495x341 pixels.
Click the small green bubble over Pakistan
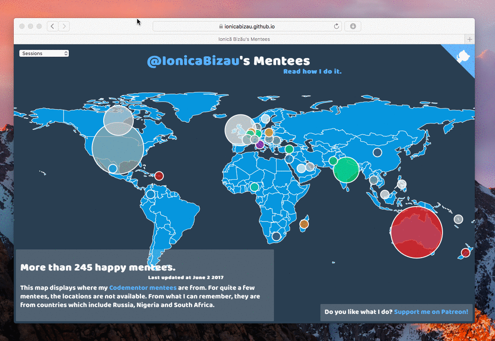coord(333,161)
